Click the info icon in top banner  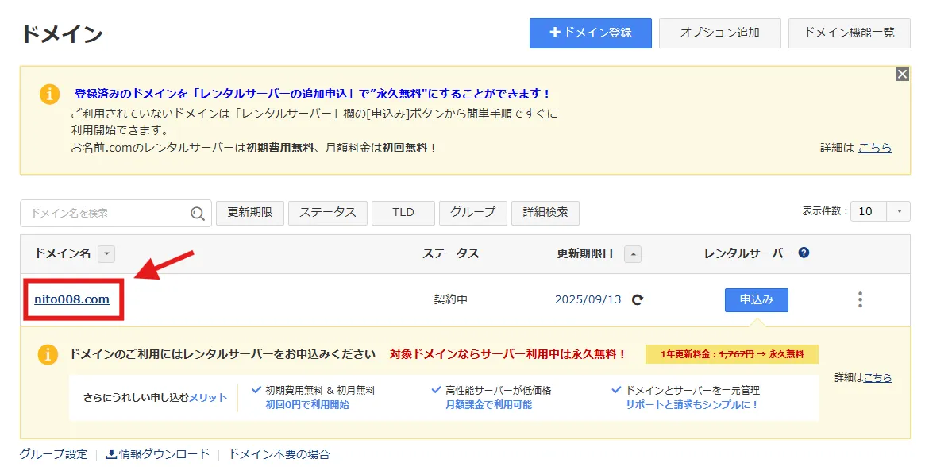pos(49,94)
